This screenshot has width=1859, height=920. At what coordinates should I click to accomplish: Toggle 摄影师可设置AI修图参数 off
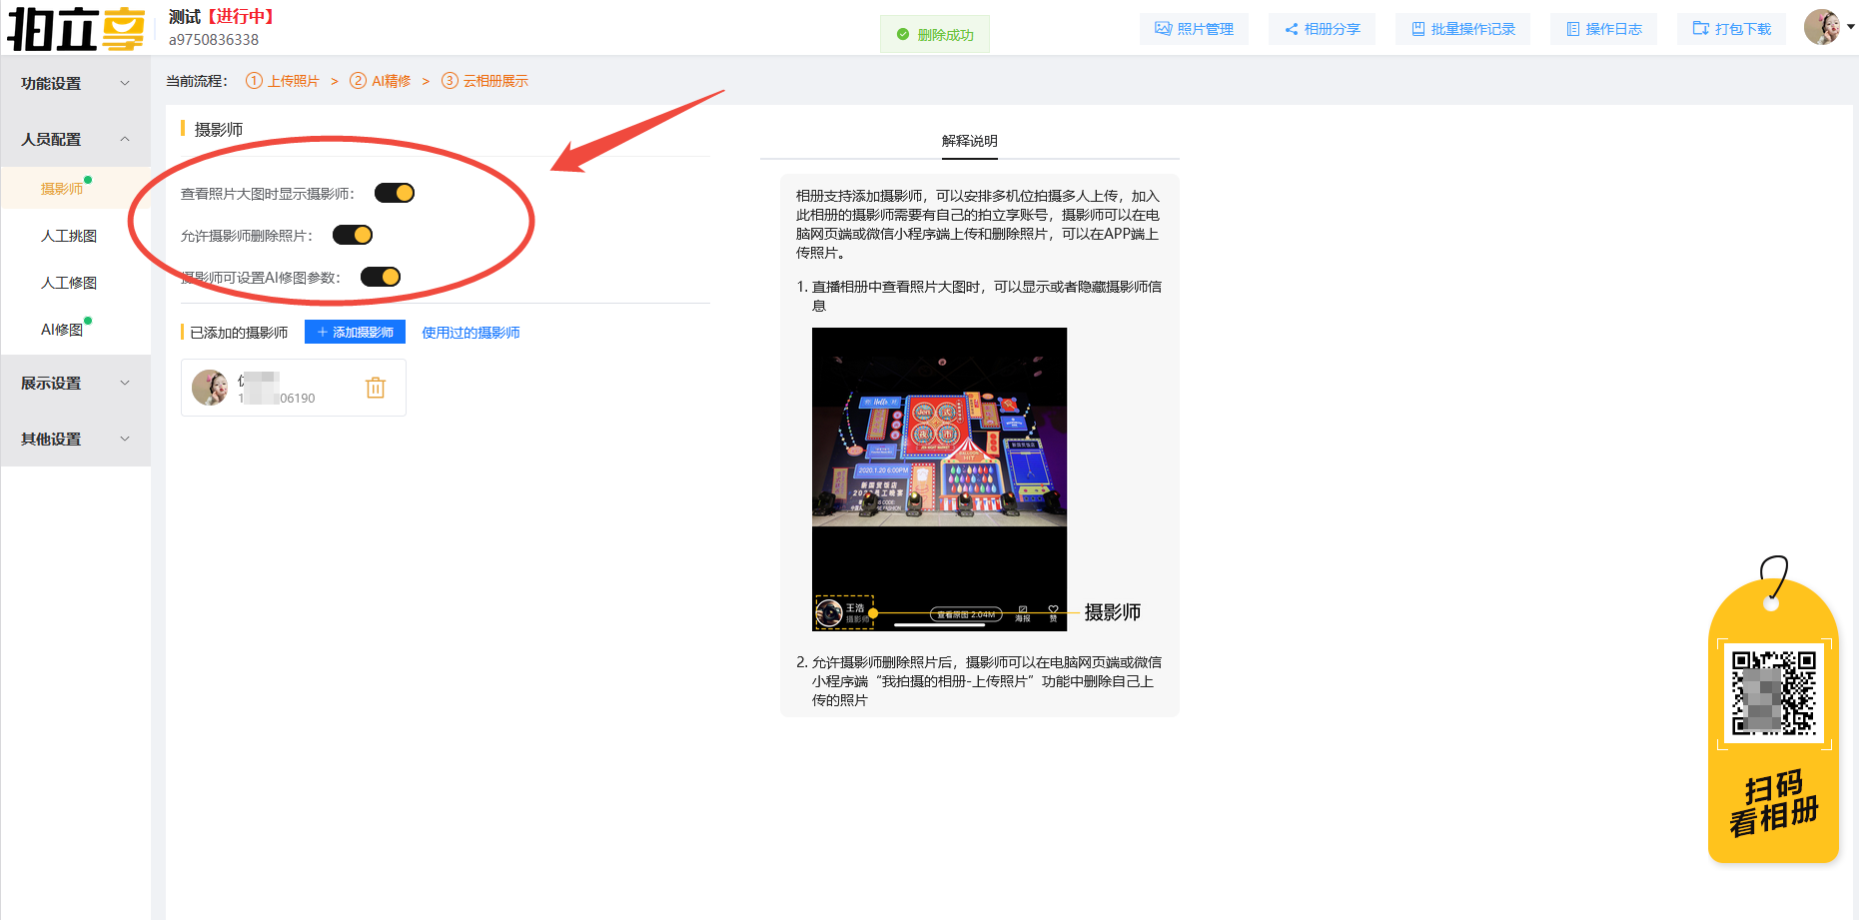pyautogui.click(x=380, y=276)
